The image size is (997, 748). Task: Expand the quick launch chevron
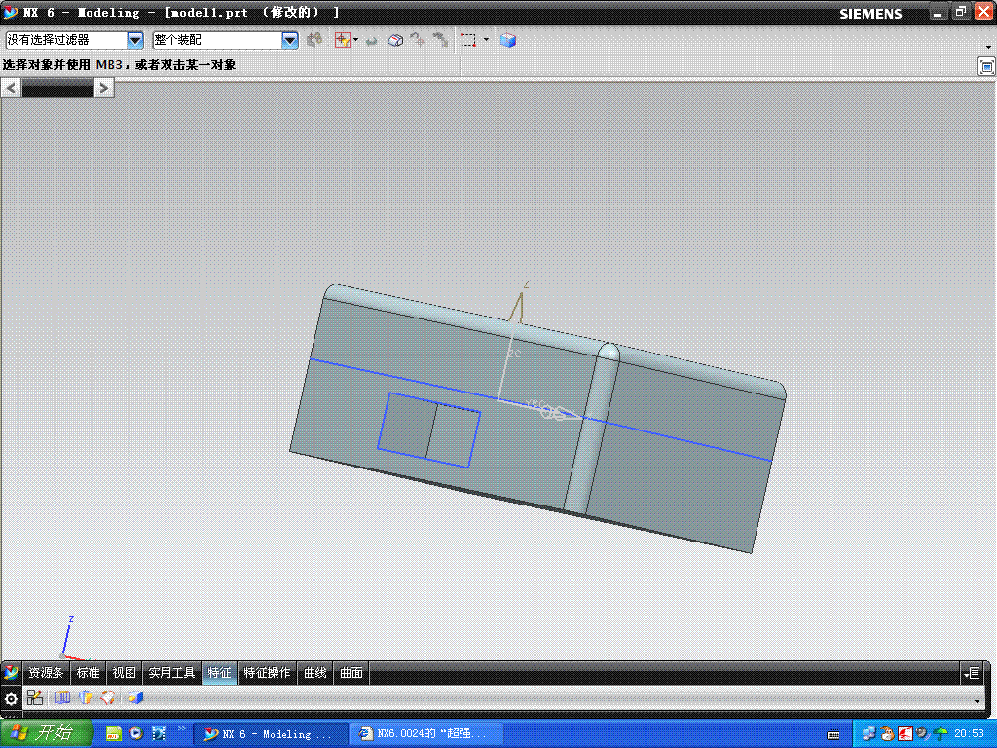pos(182,729)
